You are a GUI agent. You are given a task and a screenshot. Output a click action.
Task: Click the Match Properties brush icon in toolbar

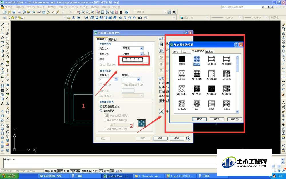click(57, 12)
